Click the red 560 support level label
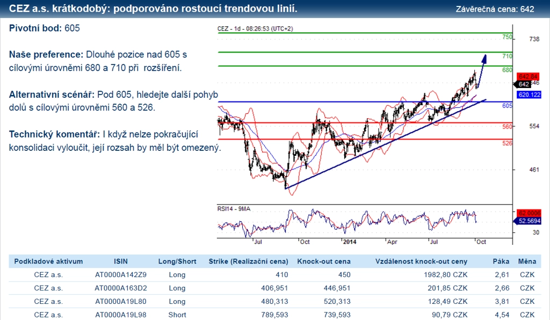Image resolution: width=550 pixels, height=320 pixels. pyautogui.click(x=507, y=126)
